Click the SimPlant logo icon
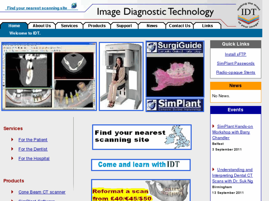 [x=152, y=105]
